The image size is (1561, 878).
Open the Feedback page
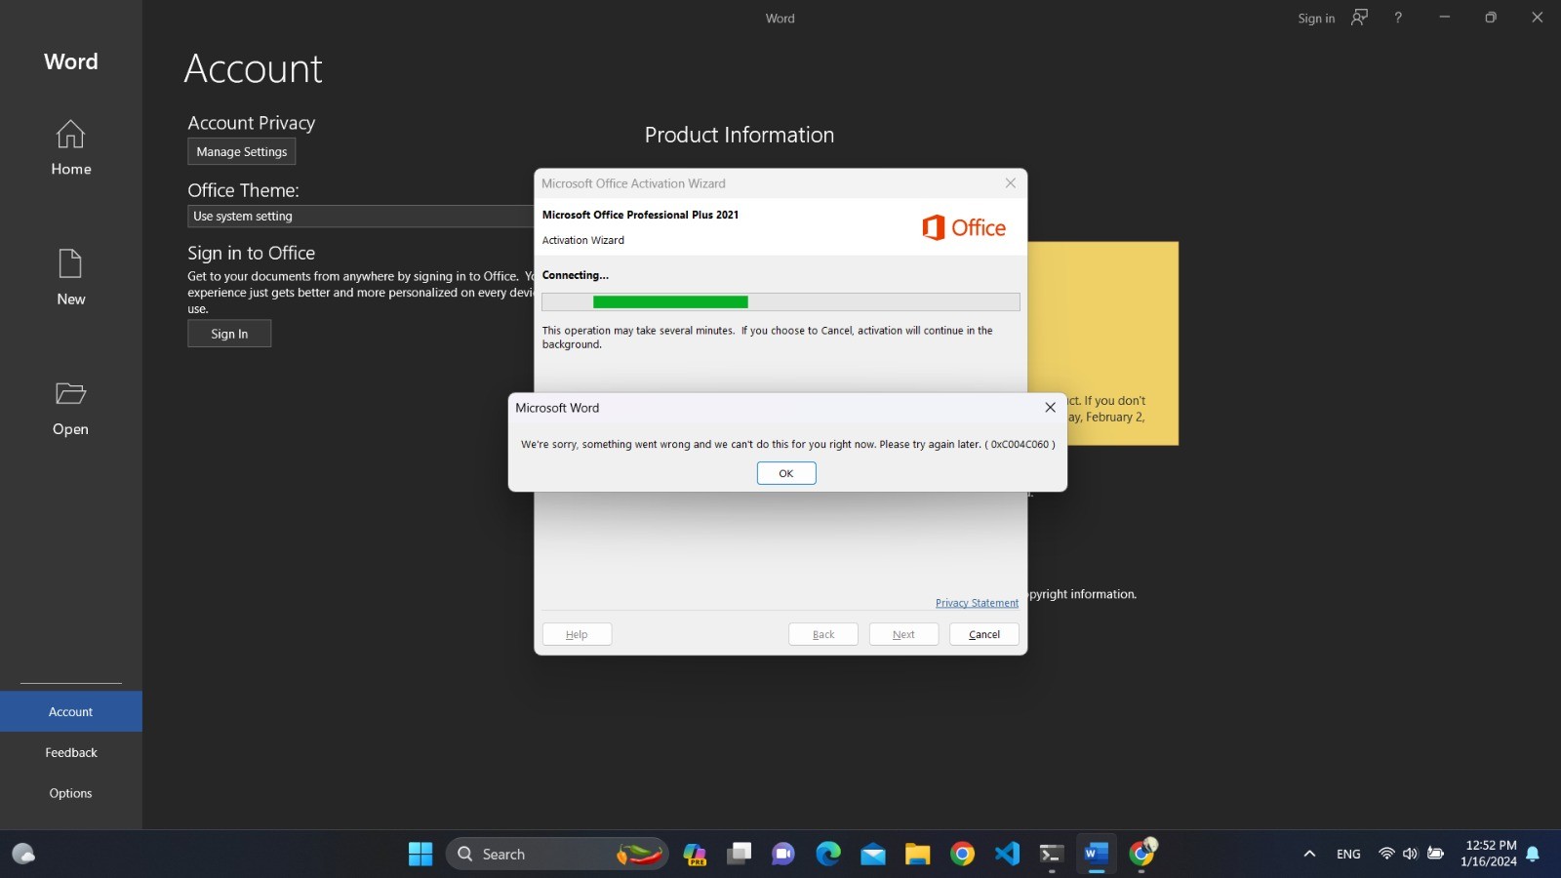[x=71, y=753]
